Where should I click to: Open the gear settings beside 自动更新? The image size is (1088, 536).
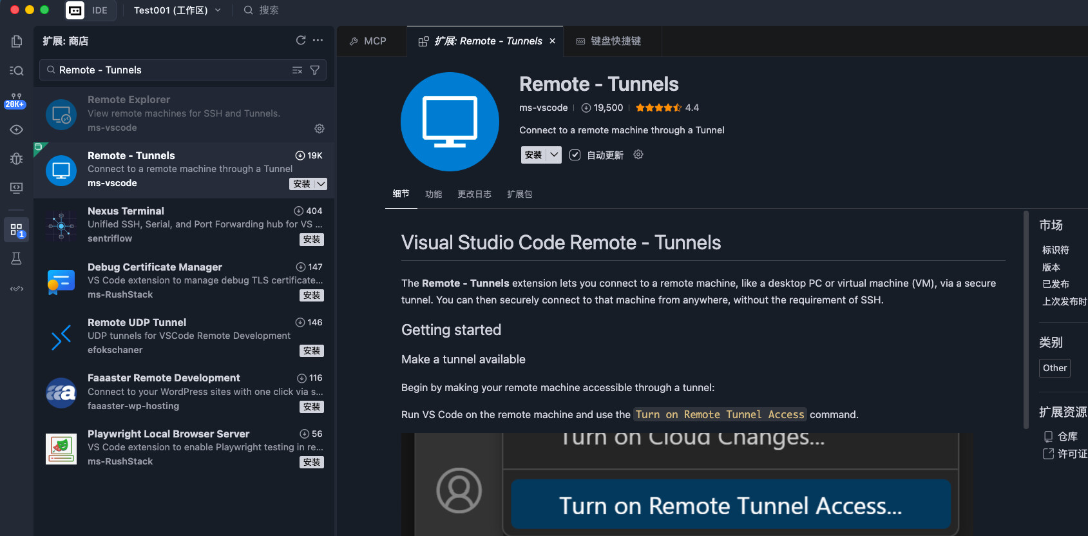click(x=638, y=155)
